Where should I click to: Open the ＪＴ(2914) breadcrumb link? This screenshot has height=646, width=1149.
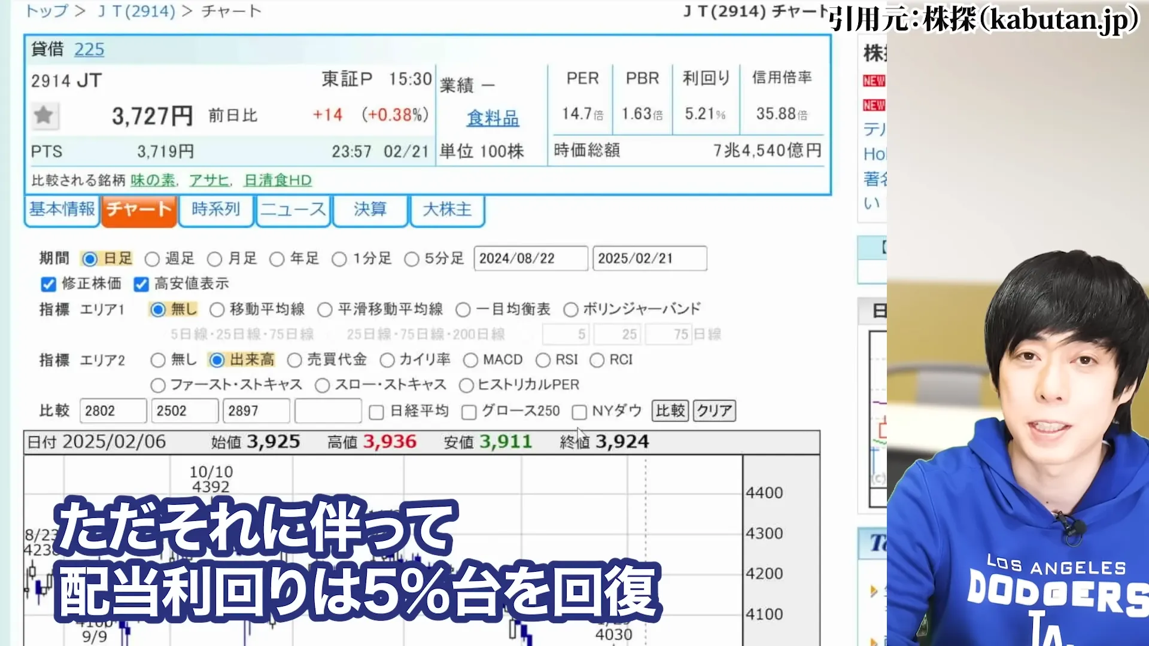[x=137, y=11]
